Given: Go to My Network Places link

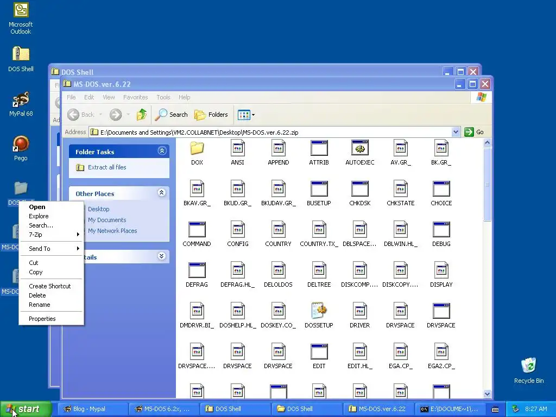Looking at the screenshot, I should [x=112, y=231].
